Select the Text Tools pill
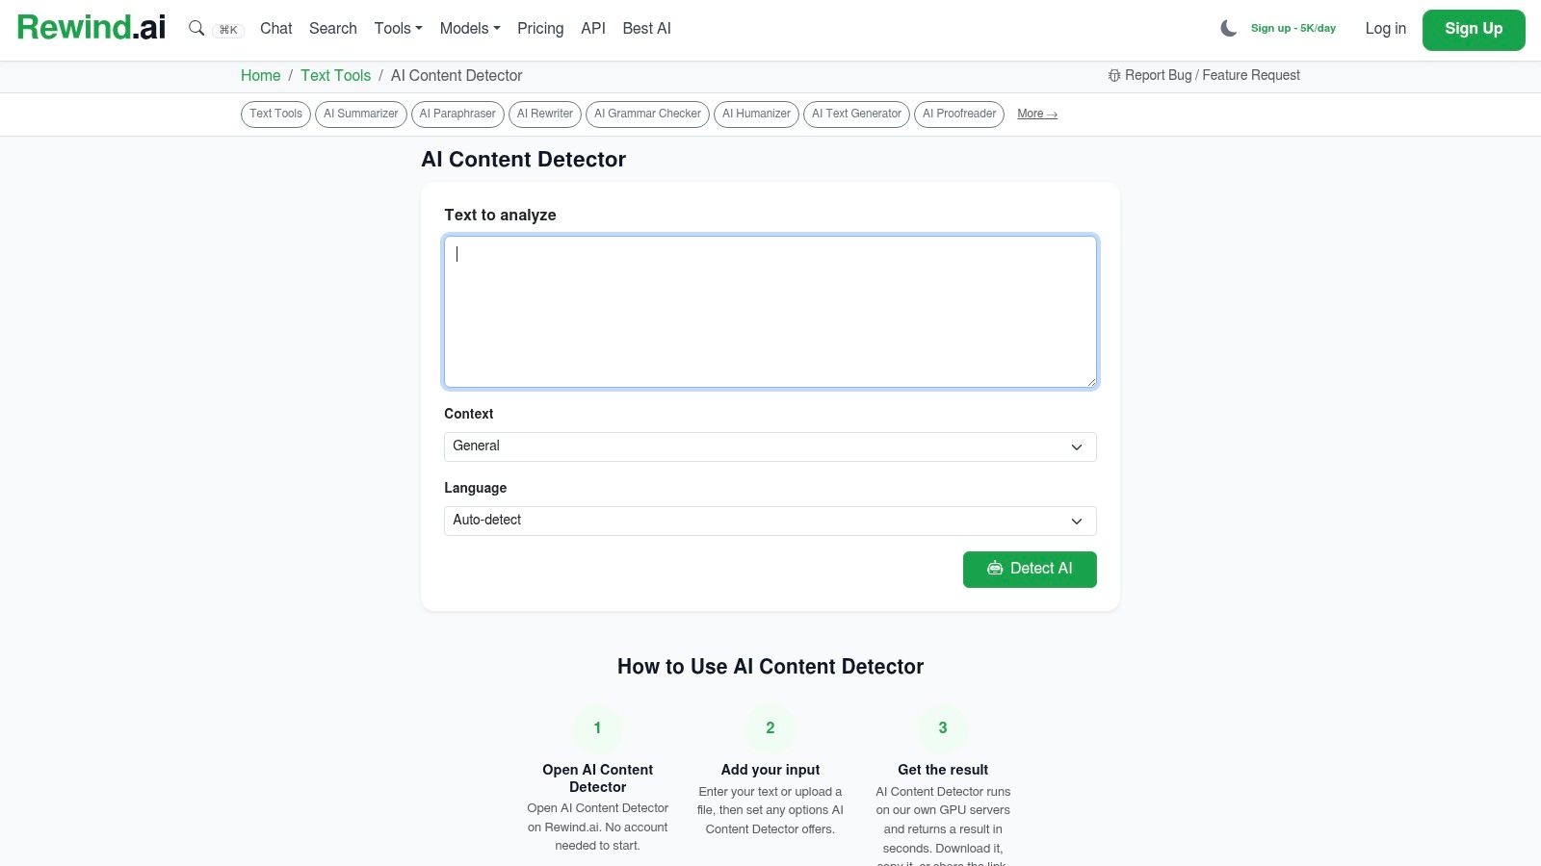This screenshot has width=1541, height=866. [275, 114]
